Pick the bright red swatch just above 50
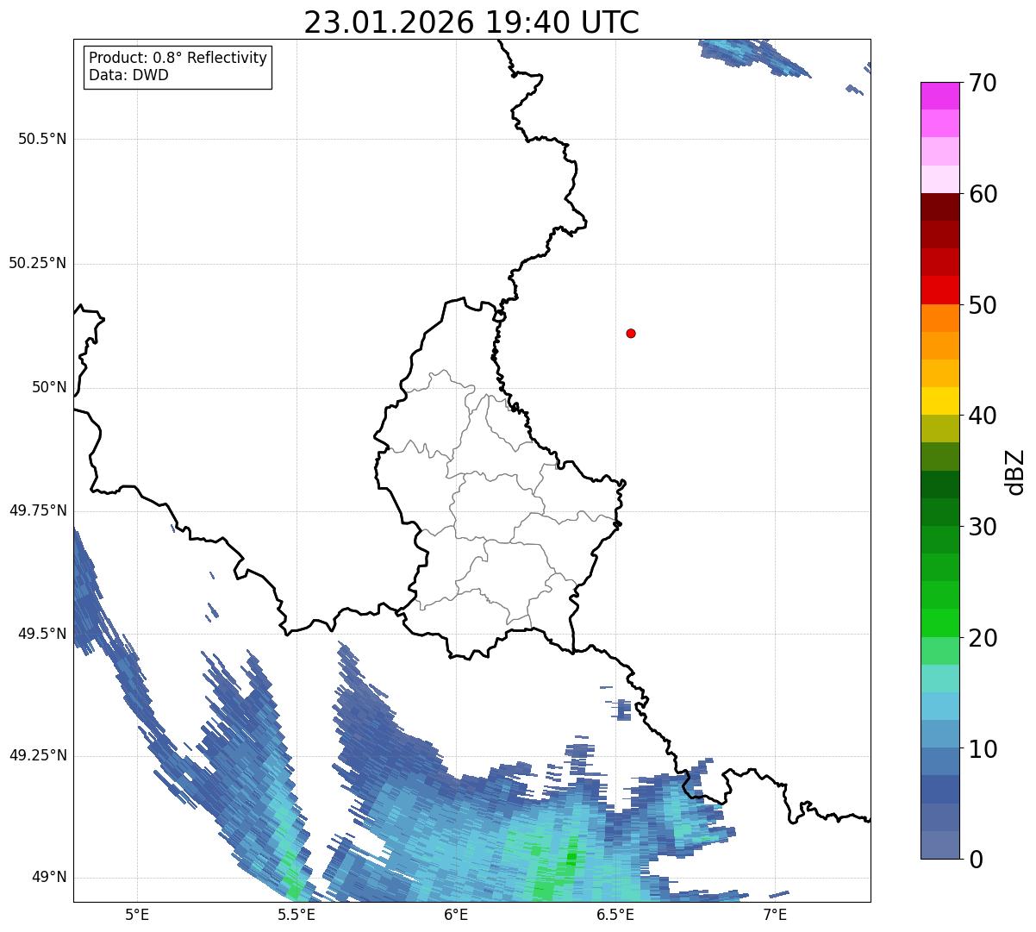The image size is (1036, 932). coord(939,291)
